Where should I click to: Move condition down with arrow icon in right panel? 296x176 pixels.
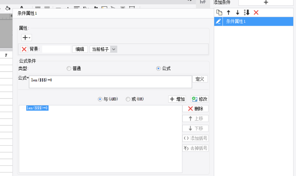point(237,13)
